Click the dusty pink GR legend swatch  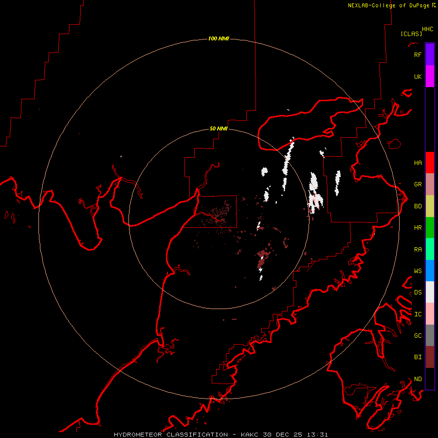coord(430,184)
